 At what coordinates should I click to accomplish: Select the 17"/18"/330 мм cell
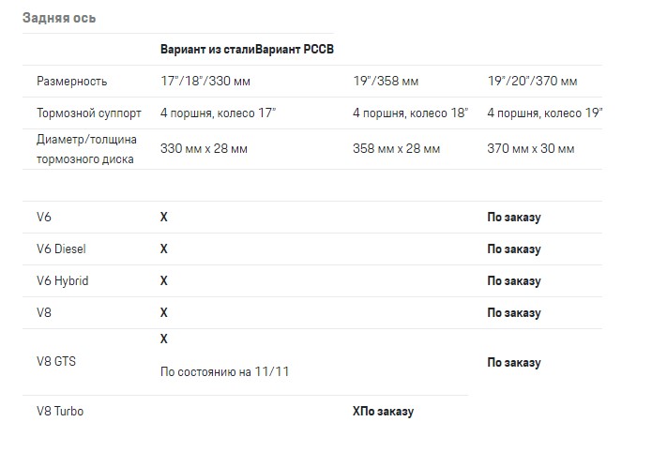205,82
